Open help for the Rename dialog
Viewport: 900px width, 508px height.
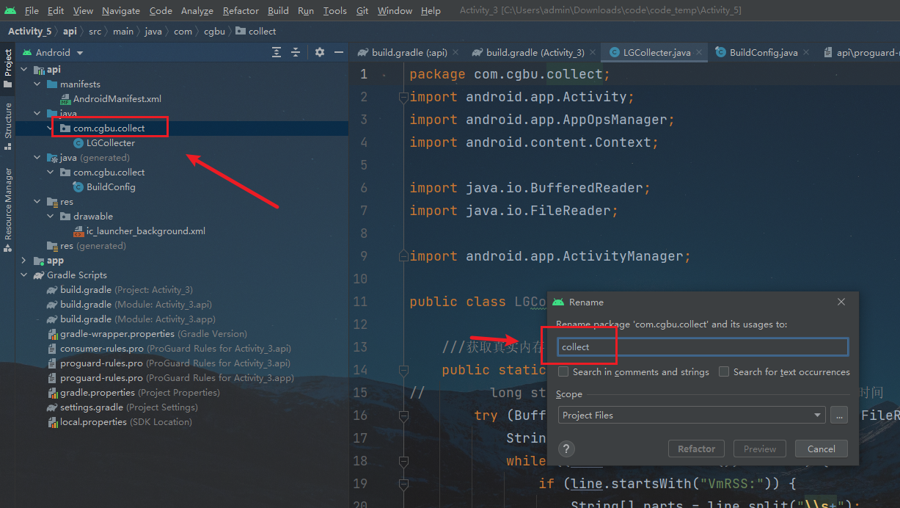566,449
